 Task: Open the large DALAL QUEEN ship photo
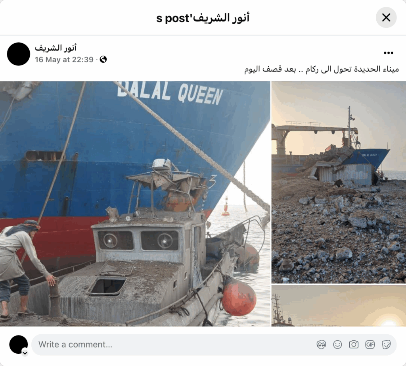point(135,204)
